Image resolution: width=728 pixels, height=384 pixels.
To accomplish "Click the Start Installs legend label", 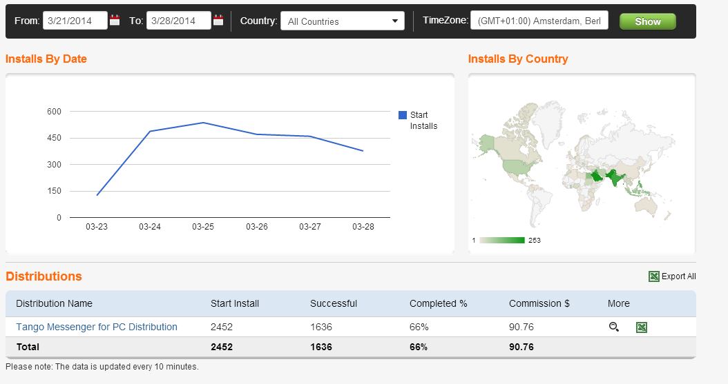I will tap(423, 121).
